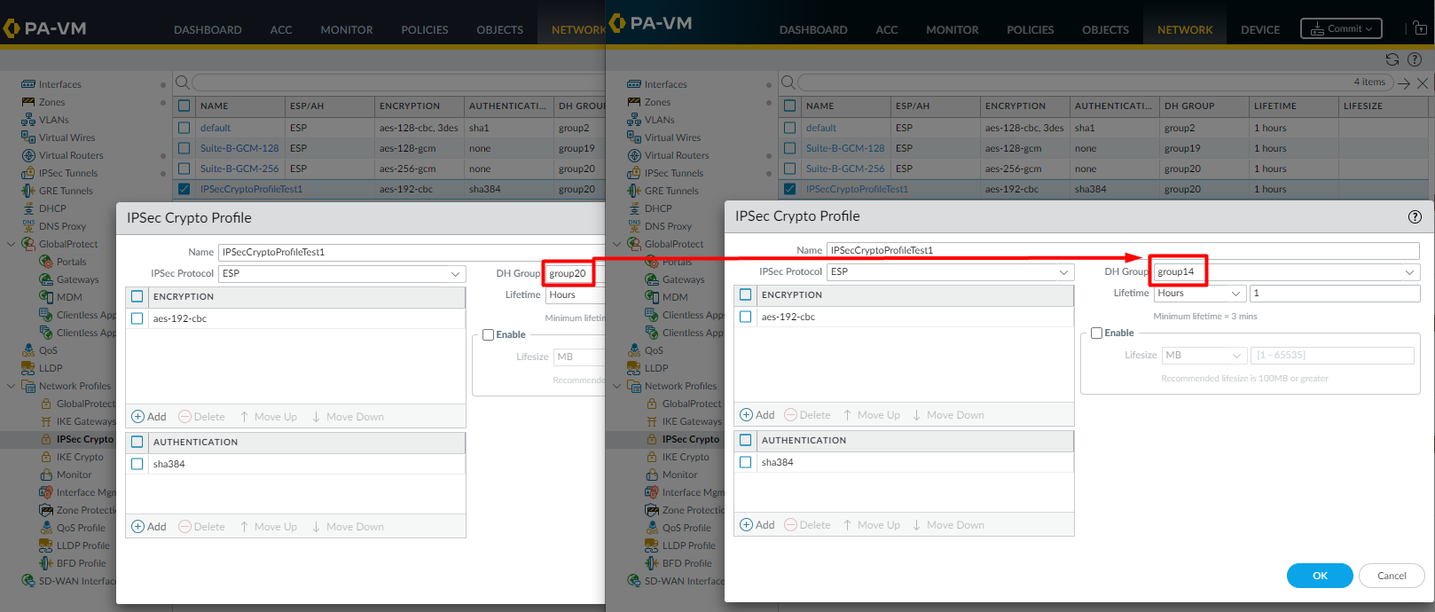The width and height of the screenshot is (1435, 612).
Task: Check the Enable checkbox in the left dialog
Action: [488, 334]
